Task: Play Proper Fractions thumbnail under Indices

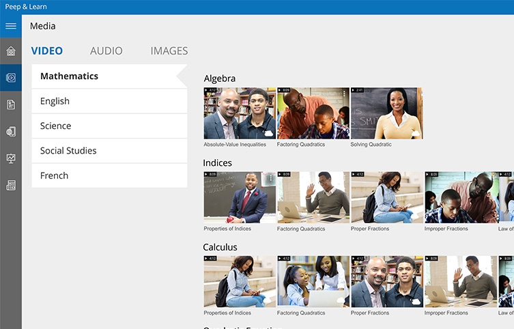Action: point(387,197)
